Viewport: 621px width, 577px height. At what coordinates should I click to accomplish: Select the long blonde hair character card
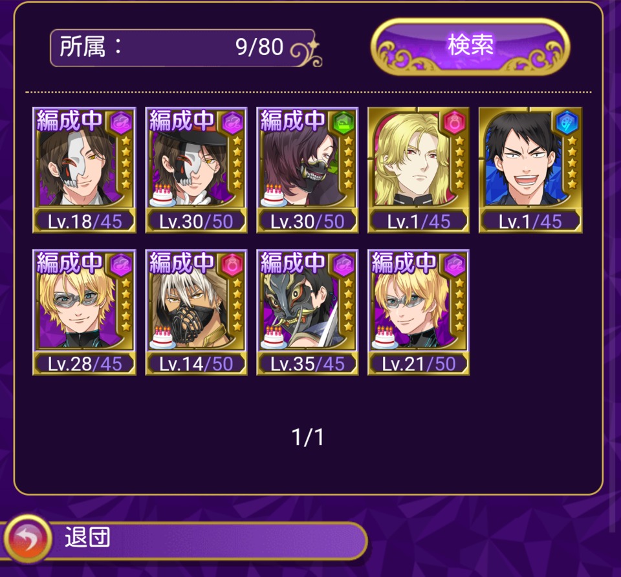coord(419,170)
